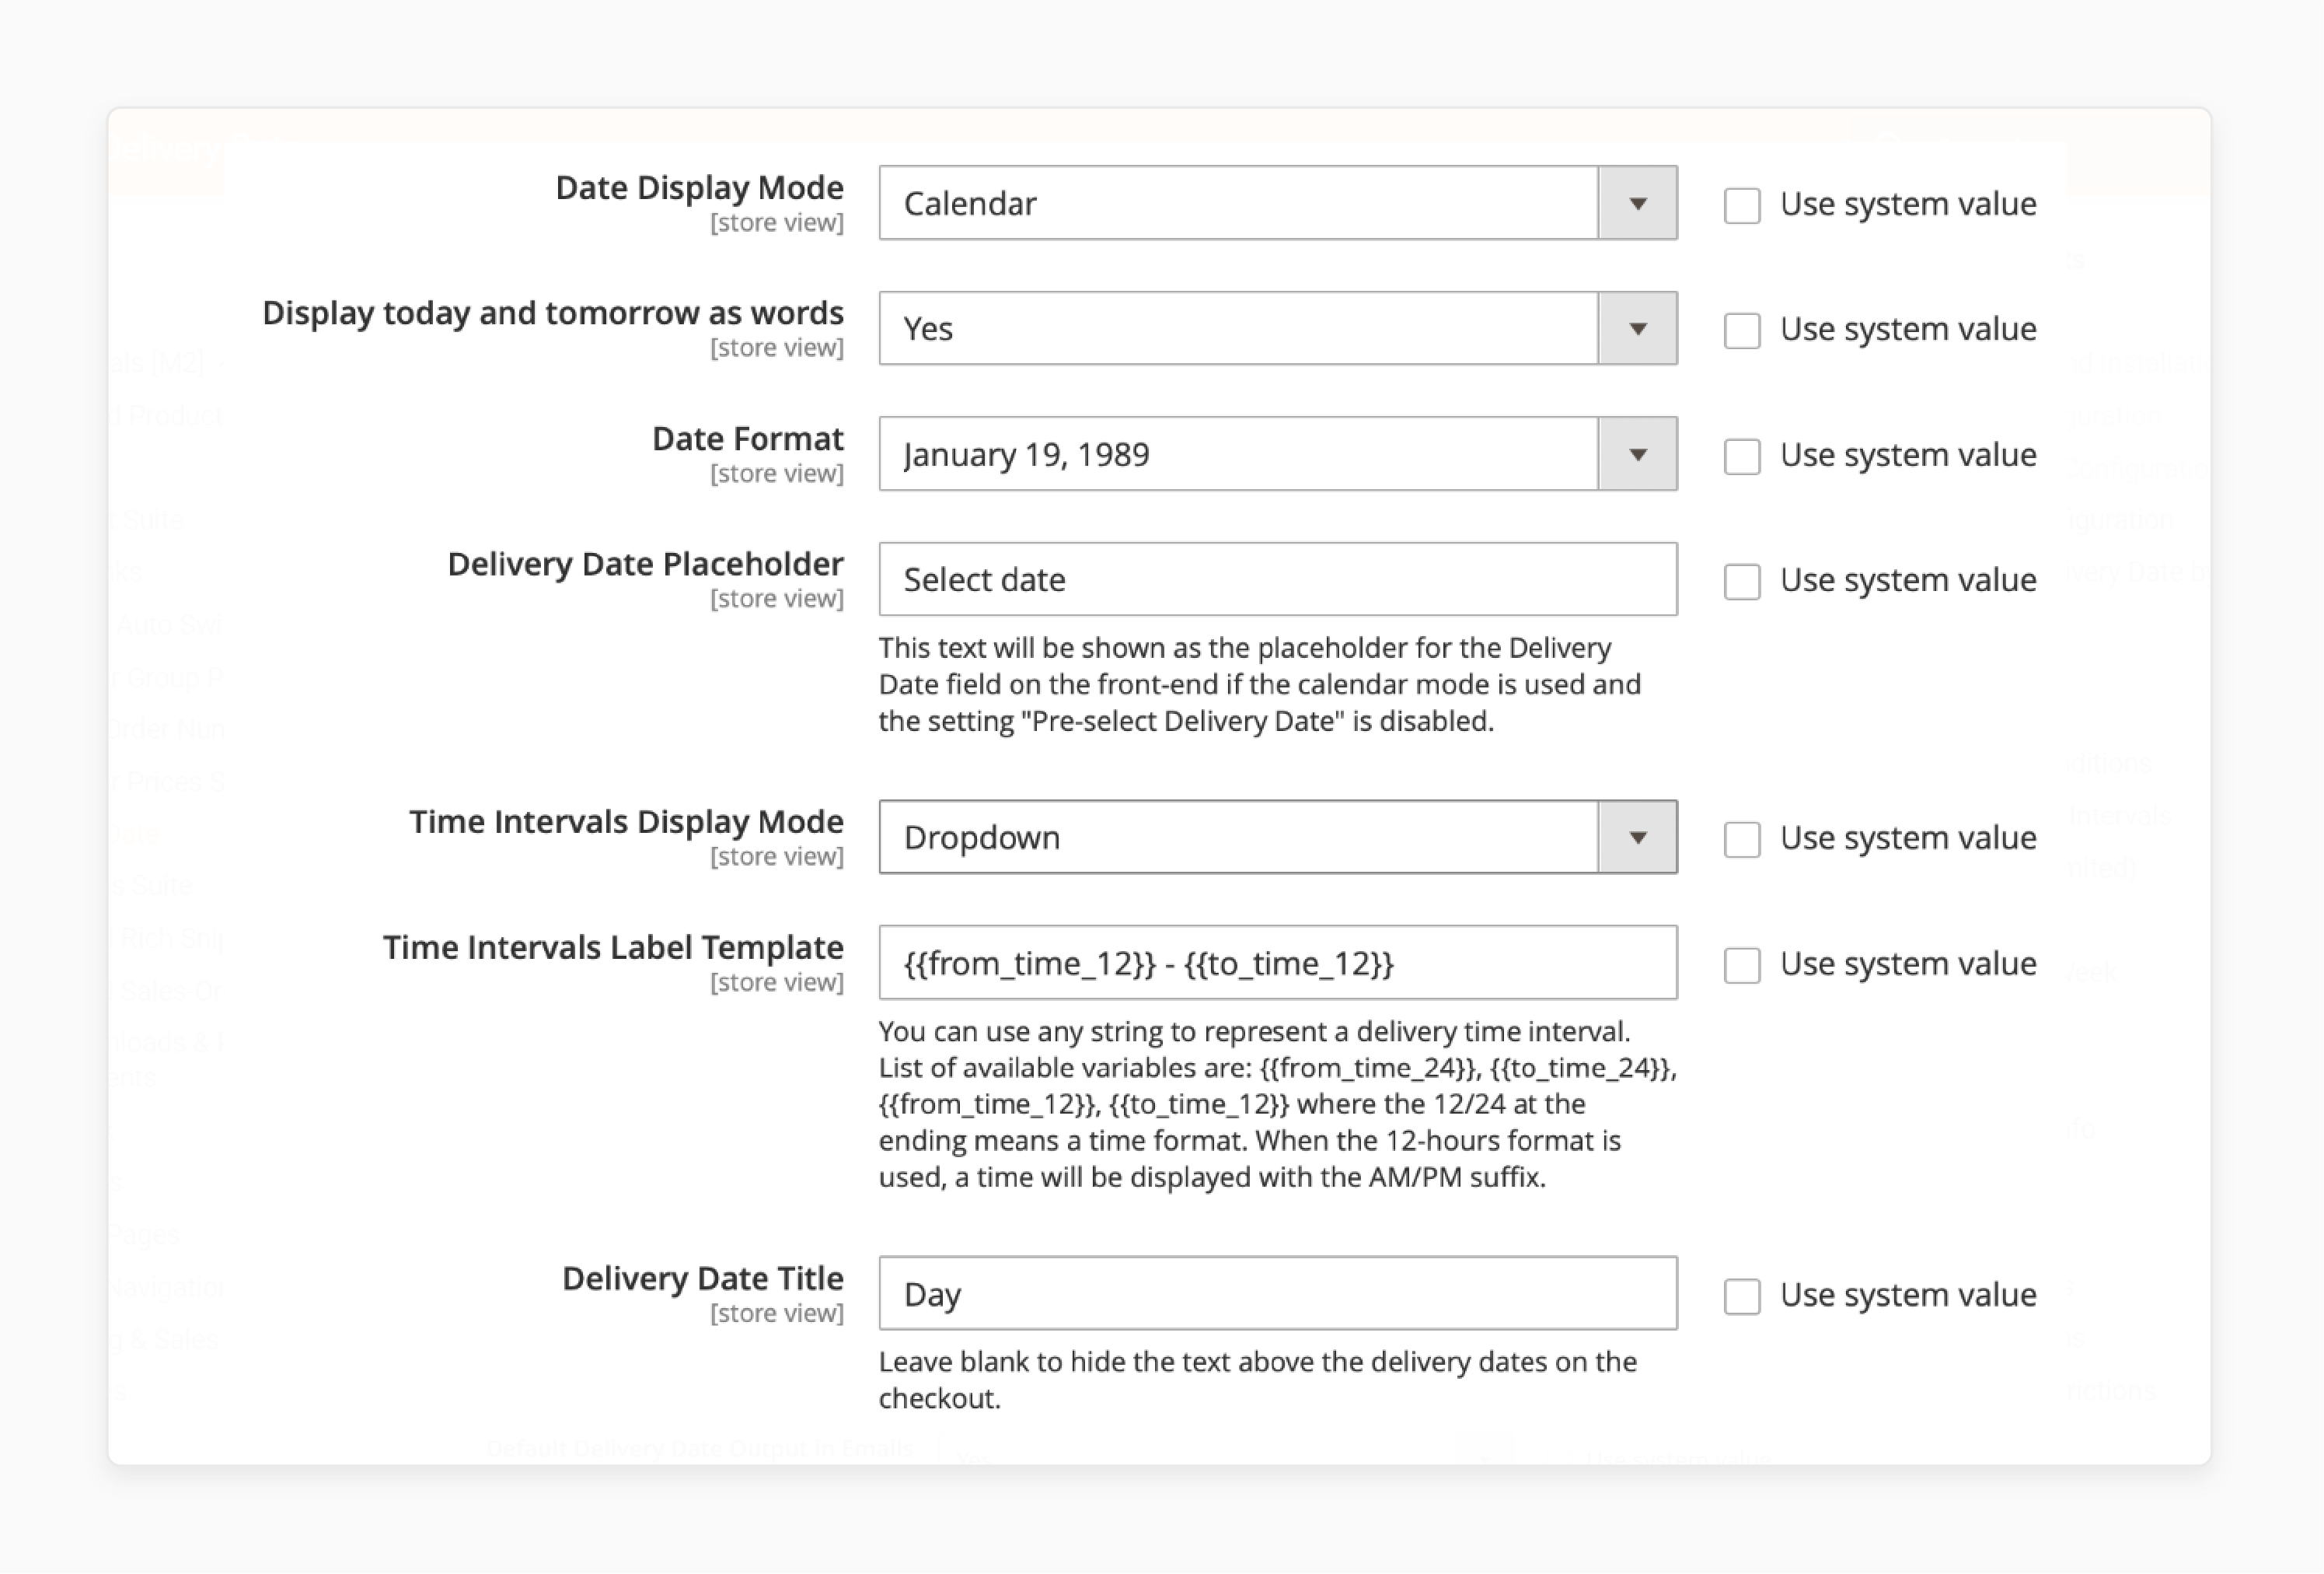Click Use system value text beside Date Format
The width and height of the screenshot is (2324, 1574).
1908,455
